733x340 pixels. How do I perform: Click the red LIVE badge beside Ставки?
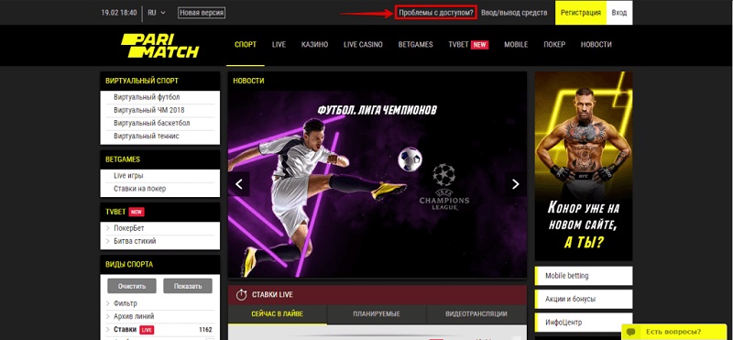[147, 330]
